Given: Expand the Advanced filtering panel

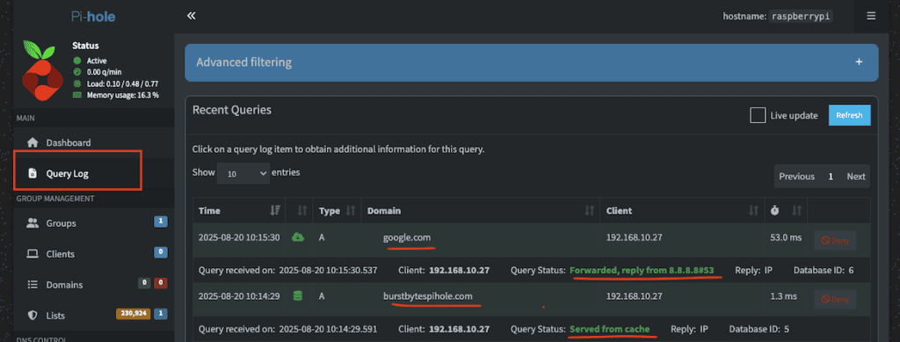Looking at the screenshot, I should coord(532,62).
